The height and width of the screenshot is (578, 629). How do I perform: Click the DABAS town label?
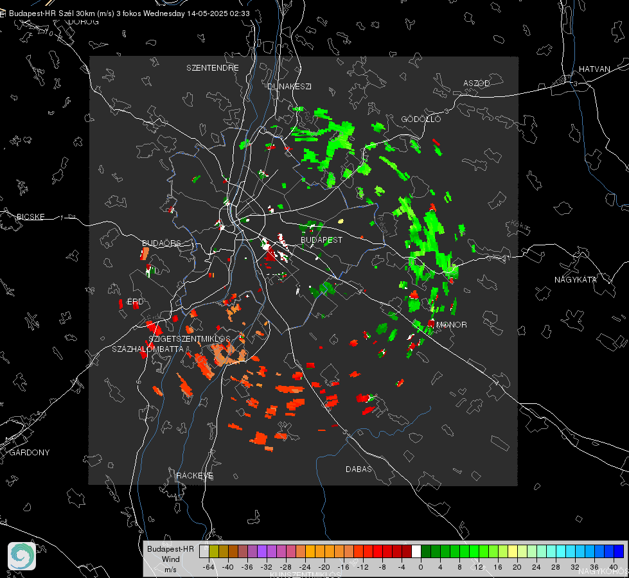click(359, 469)
